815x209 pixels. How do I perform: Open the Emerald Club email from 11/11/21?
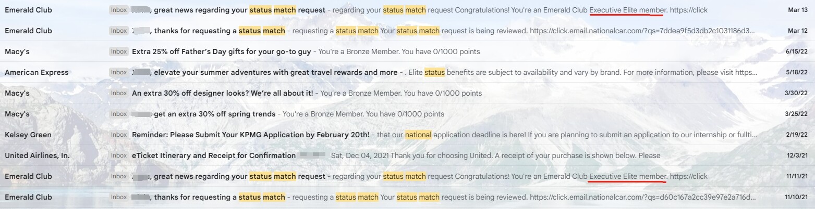coord(407,176)
